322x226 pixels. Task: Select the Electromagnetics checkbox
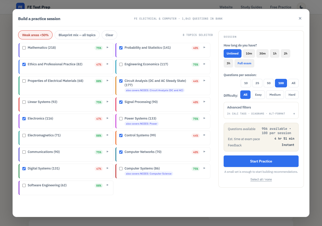point(24,135)
